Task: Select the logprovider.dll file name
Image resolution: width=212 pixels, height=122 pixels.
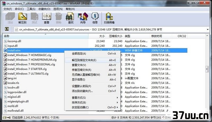Action: (x=17, y=92)
